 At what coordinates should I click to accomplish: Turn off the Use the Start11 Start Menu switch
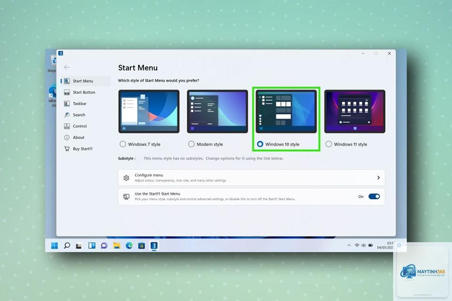pos(374,197)
